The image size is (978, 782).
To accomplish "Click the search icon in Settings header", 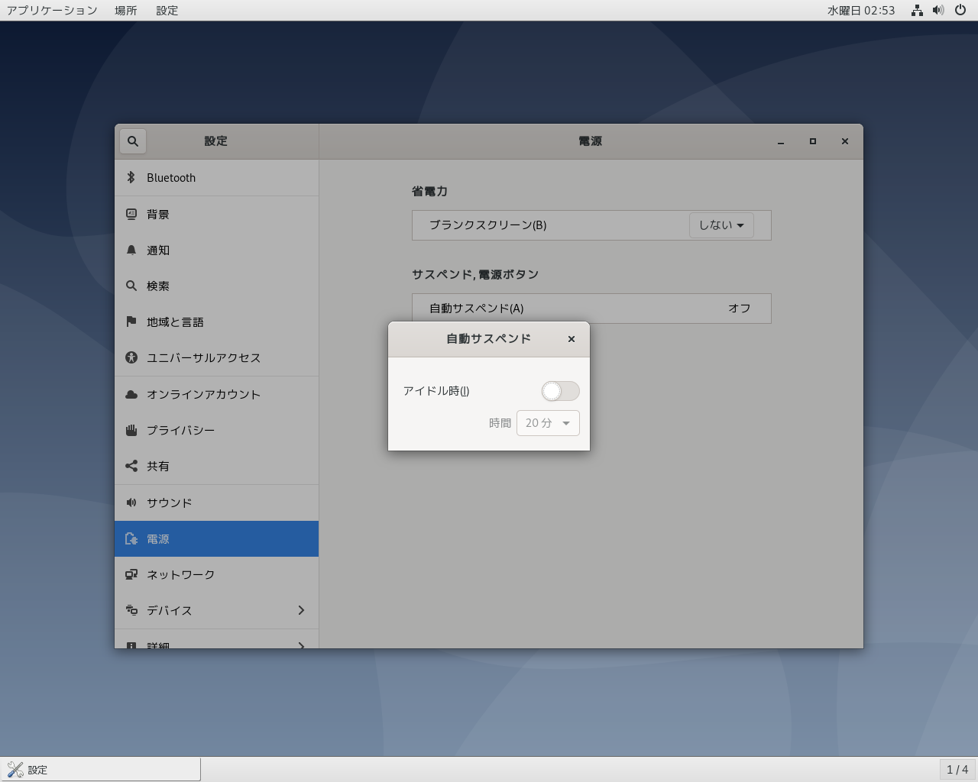I will click(133, 141).
